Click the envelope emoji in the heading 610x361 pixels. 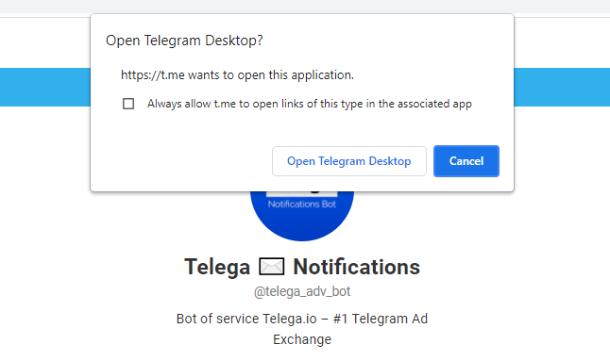(x=272, y=267)
